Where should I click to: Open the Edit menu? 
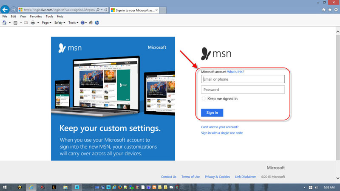[x=13, y=16]
